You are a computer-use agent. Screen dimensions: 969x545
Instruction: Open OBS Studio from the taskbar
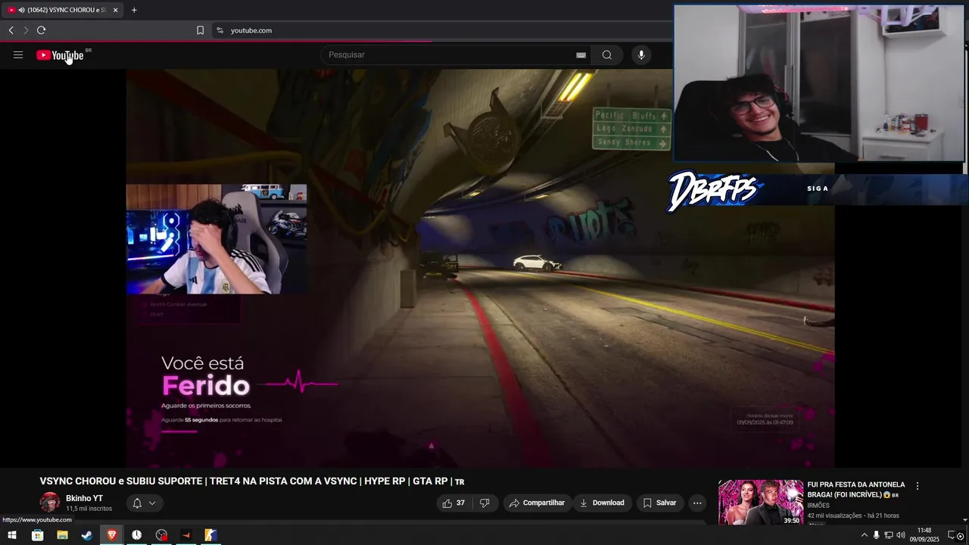(x=161, y=535)
